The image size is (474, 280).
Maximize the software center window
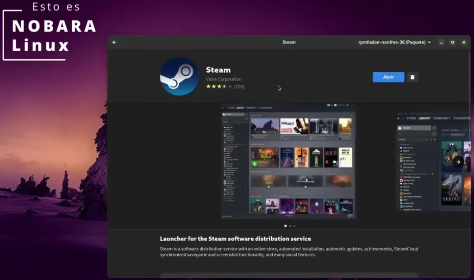pos(453,42)
